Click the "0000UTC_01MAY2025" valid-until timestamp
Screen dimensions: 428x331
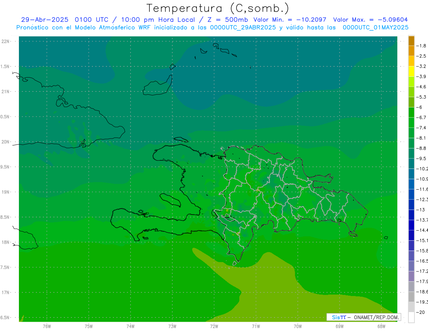376,27
